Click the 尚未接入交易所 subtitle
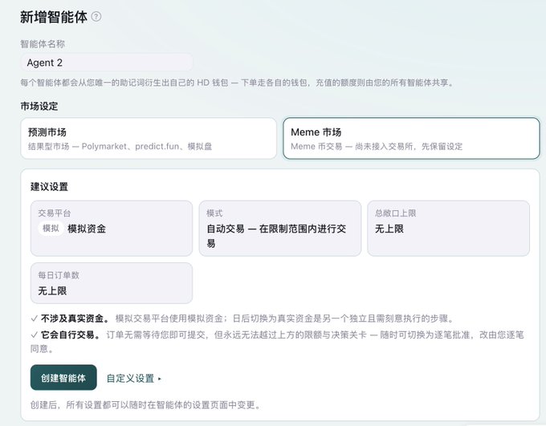This screenshot has width=546, height=426. pos(377,147)
